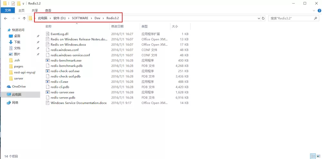Image resolution: width=322 pixels, height=159 pixels.
Task: Click the search magnifier icon
Action: (316, 18)
